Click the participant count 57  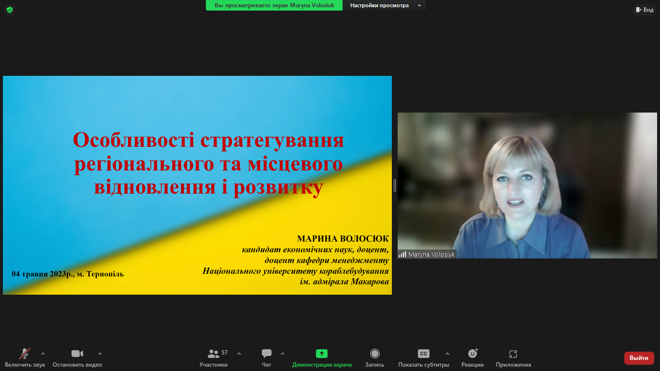pos(225,353)
